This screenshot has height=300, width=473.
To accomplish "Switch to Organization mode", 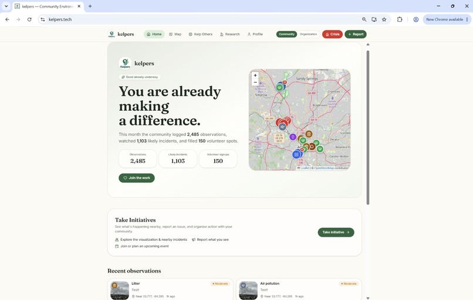I will 308,35.
